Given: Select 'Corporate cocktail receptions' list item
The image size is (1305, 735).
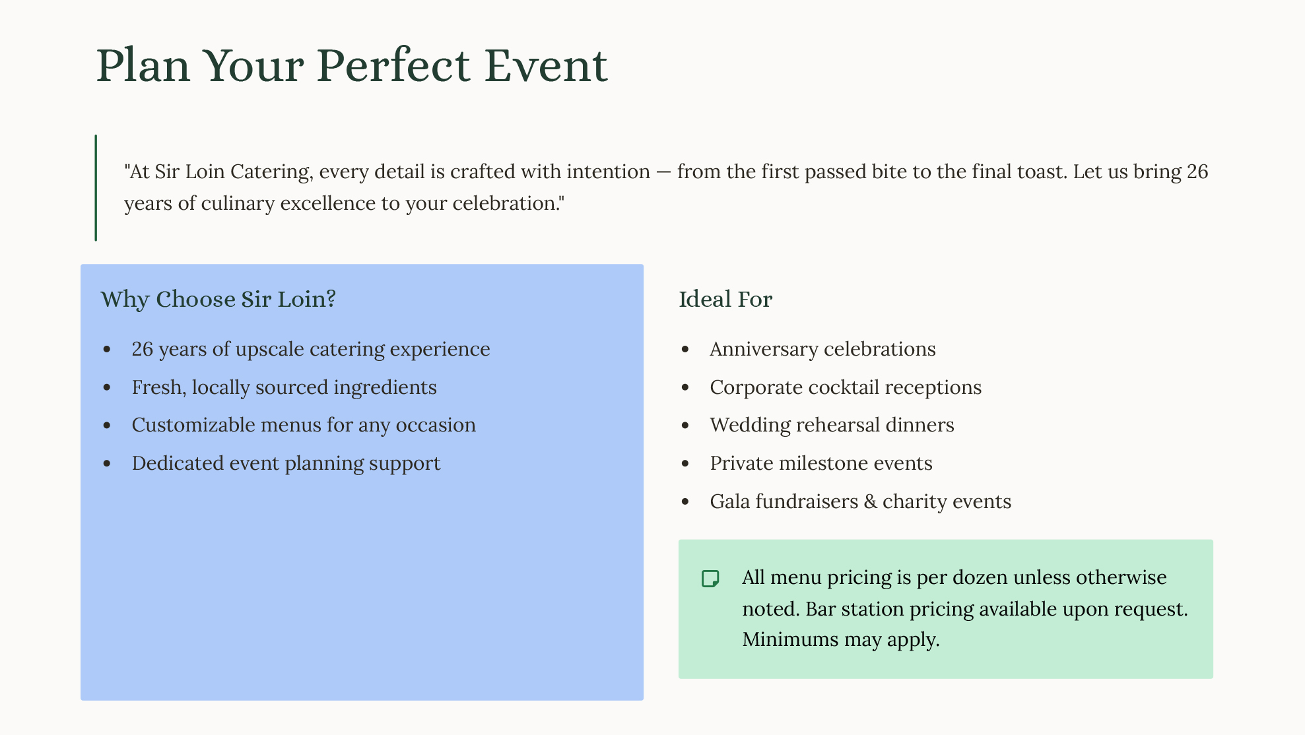Looking at the screenshot, I should 846,387.
